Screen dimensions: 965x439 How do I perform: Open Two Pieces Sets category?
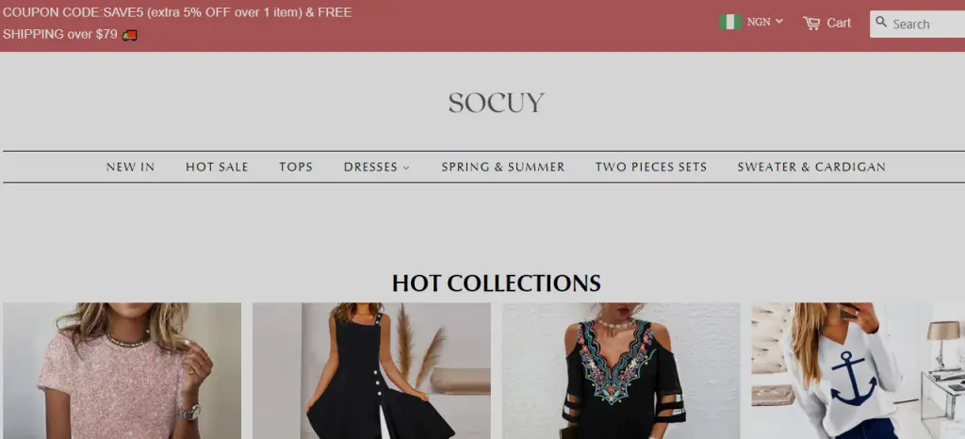pyautogui.click(x=651, y=167)
